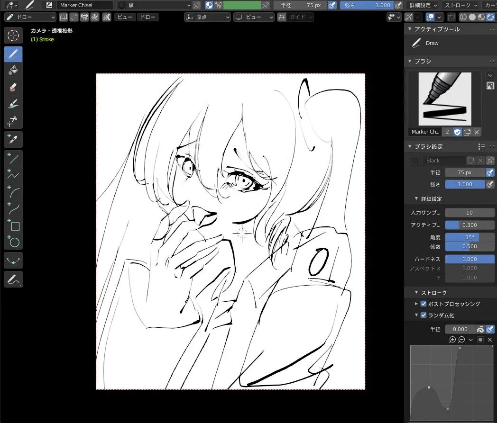The height and width of the screenshot is (423, 497).
Task: Select the Erase tool
Action: click(13, 87)
